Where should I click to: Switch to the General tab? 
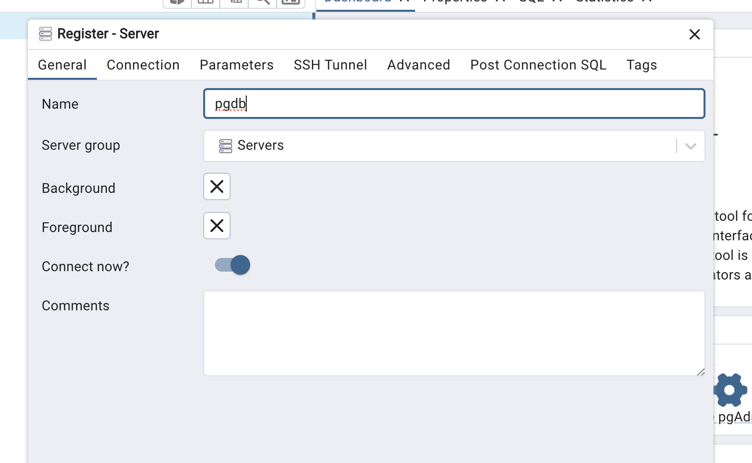62,65
